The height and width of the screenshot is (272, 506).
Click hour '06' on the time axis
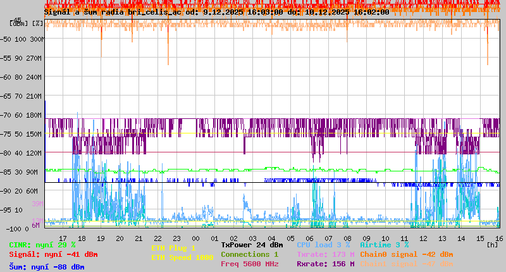(309, 238)
